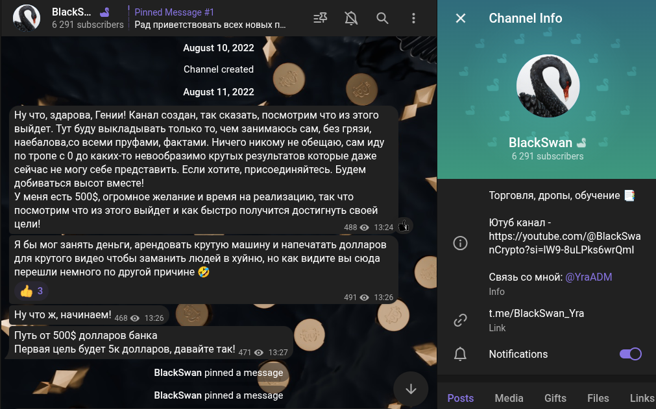Open search in this channel
The image size is (656, 409).
(x=382, y=18)
